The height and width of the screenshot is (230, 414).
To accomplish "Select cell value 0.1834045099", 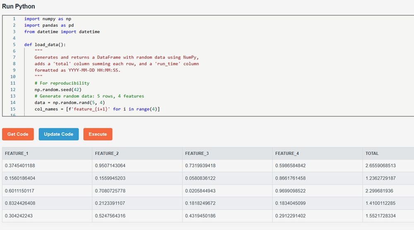I will click(x=291, y=203).
